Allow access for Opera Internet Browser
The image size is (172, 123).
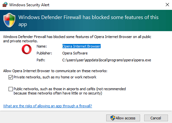(x=123, y=118)
